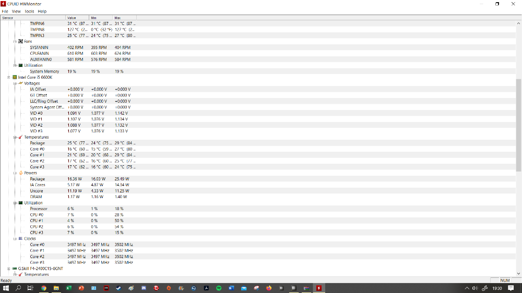The width and height of the screenshot is (522, 293).
Task: Collapse the motherboard Utilization group above Intel Core
Action: pyautogui.click(x=15, y=66)
